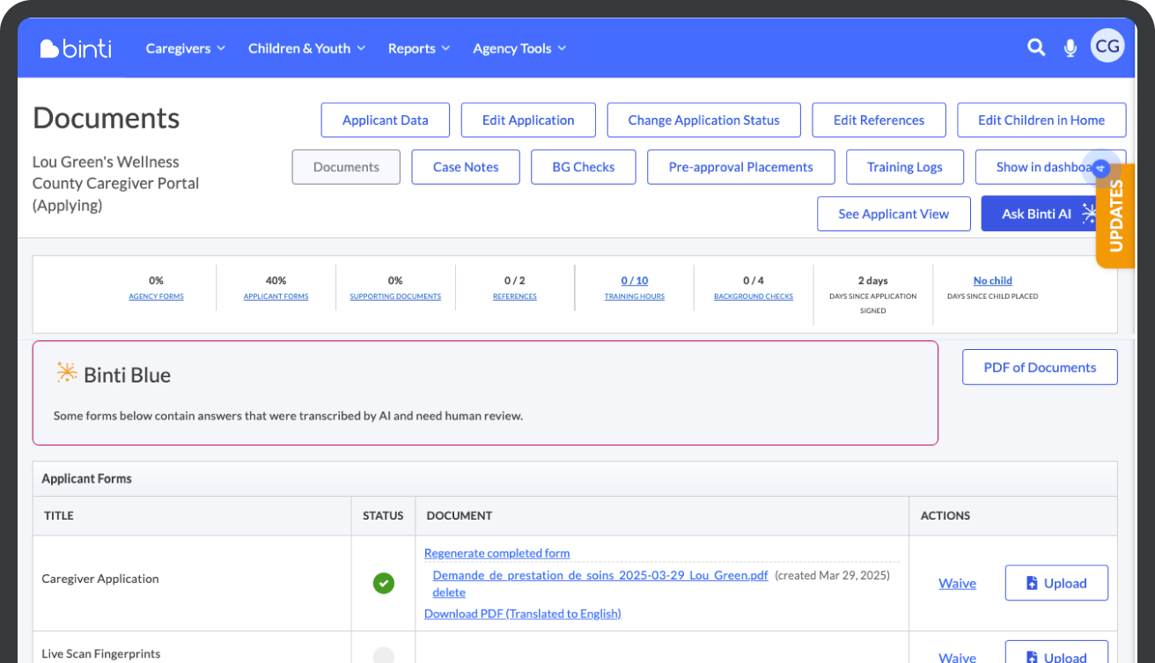
Task: Click See Applicant View
Action: pyautogui.click(x=894, y=214)
